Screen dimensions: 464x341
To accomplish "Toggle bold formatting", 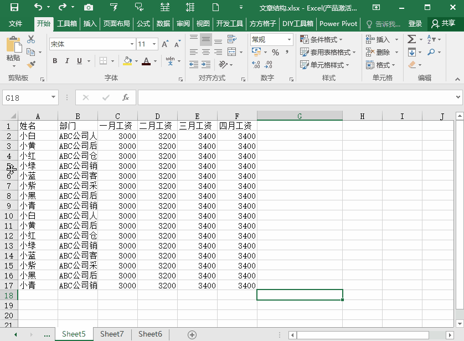I will coord(54,61).
